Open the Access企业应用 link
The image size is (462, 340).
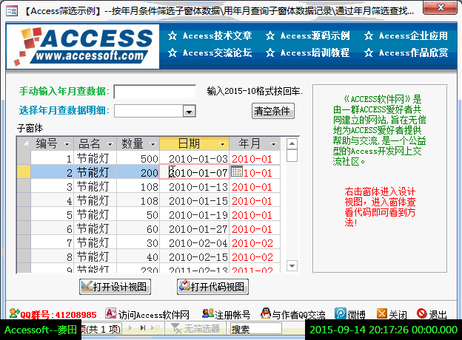(x=406, y=36)
